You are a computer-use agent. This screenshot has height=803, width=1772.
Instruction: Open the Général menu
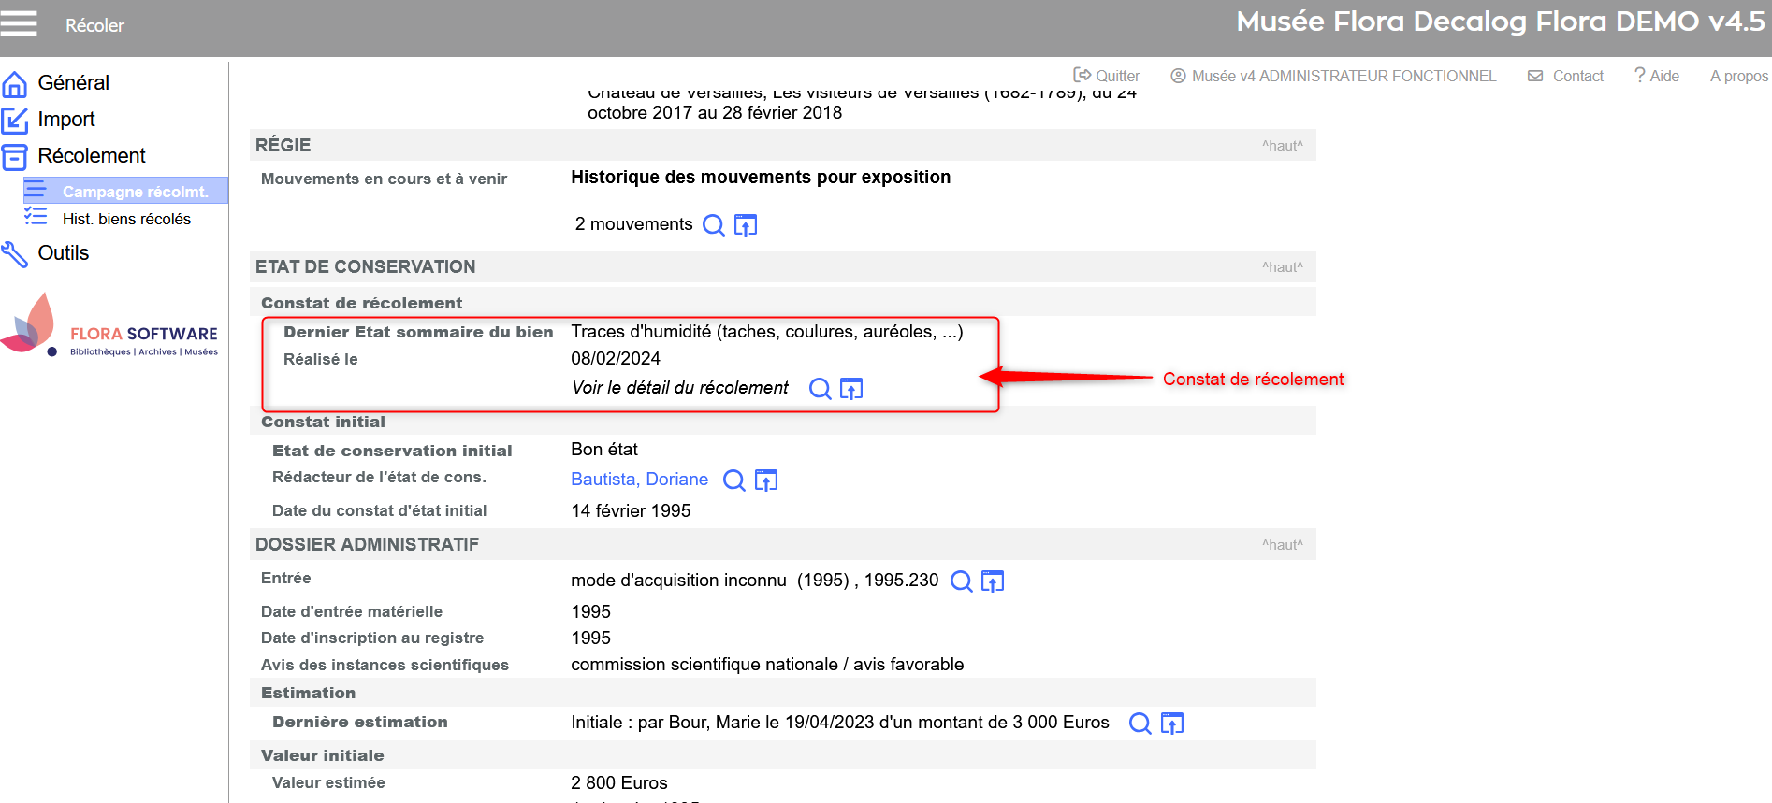(x=73, y=83)
